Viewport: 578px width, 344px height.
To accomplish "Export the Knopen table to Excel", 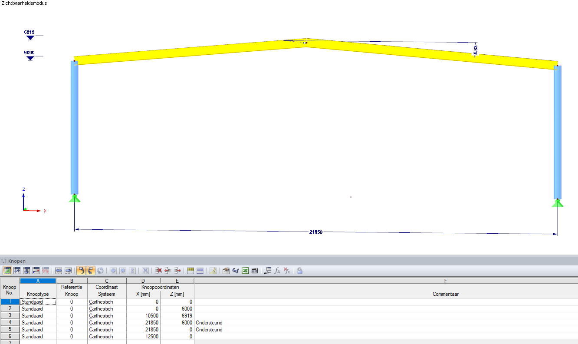I will pyautogui.click(x=245, y=270).
